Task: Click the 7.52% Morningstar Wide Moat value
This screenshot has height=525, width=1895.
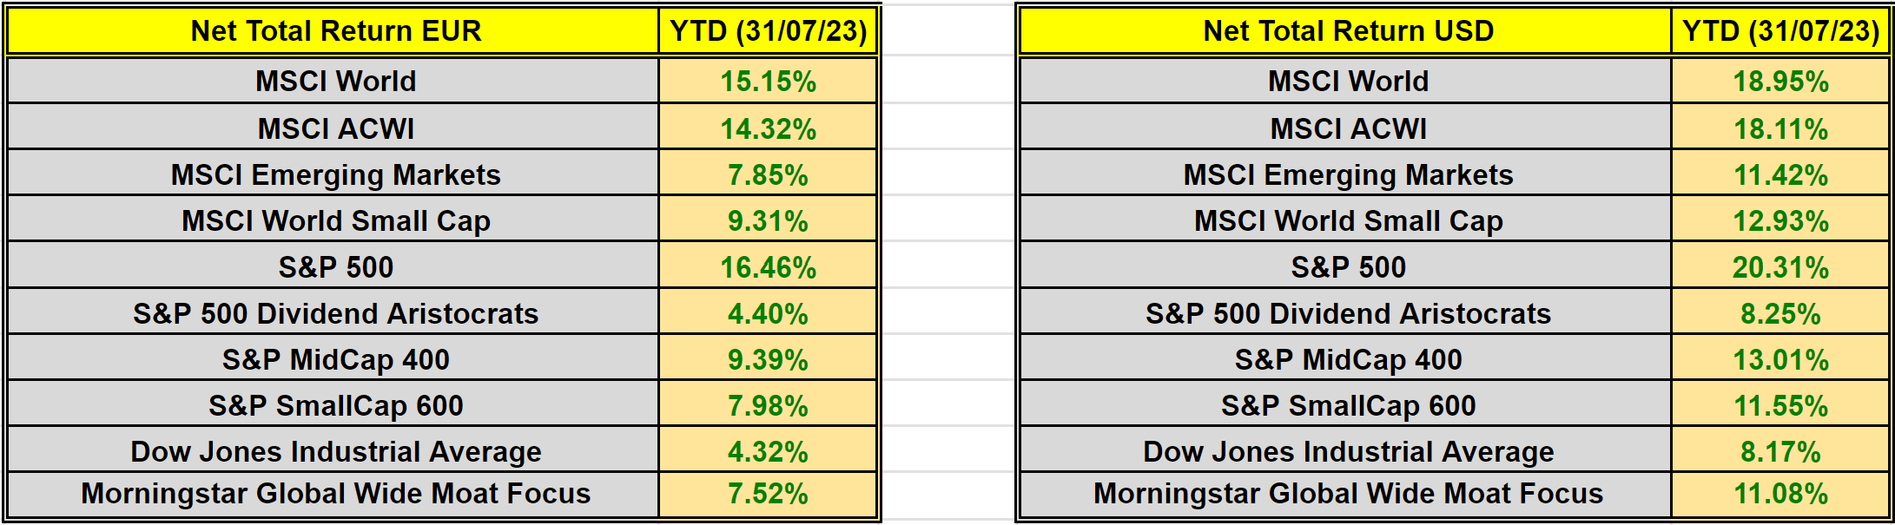Action: click(769, 494)
